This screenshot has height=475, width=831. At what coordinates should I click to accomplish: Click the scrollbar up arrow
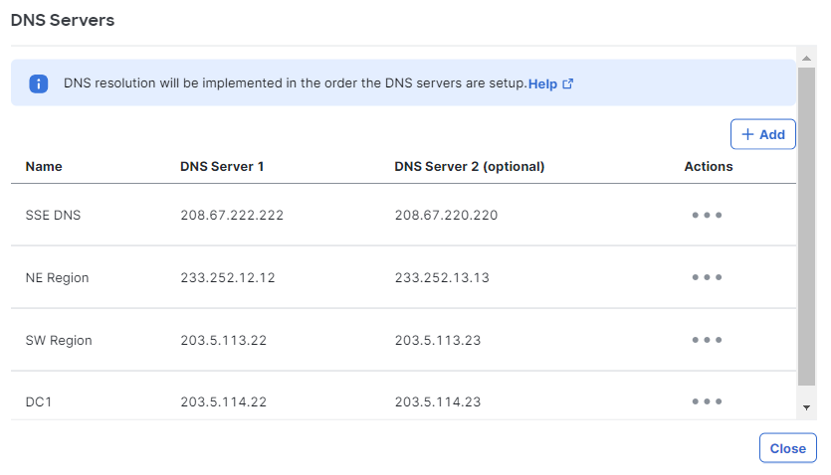(807, 59)
